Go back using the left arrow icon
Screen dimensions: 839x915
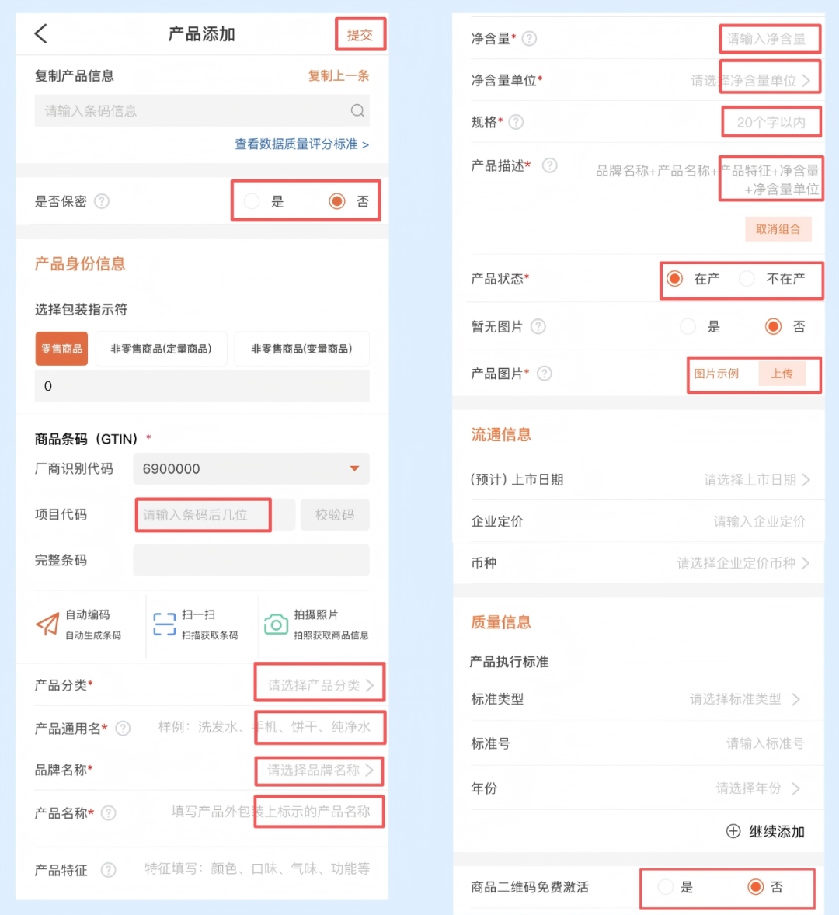pyautogui.click(x=41, y=34)
